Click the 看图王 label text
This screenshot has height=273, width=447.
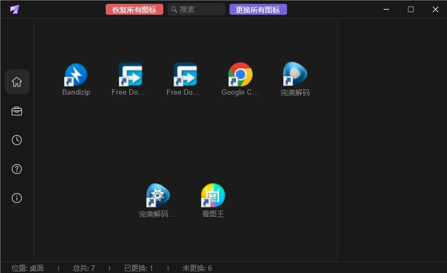213,214
